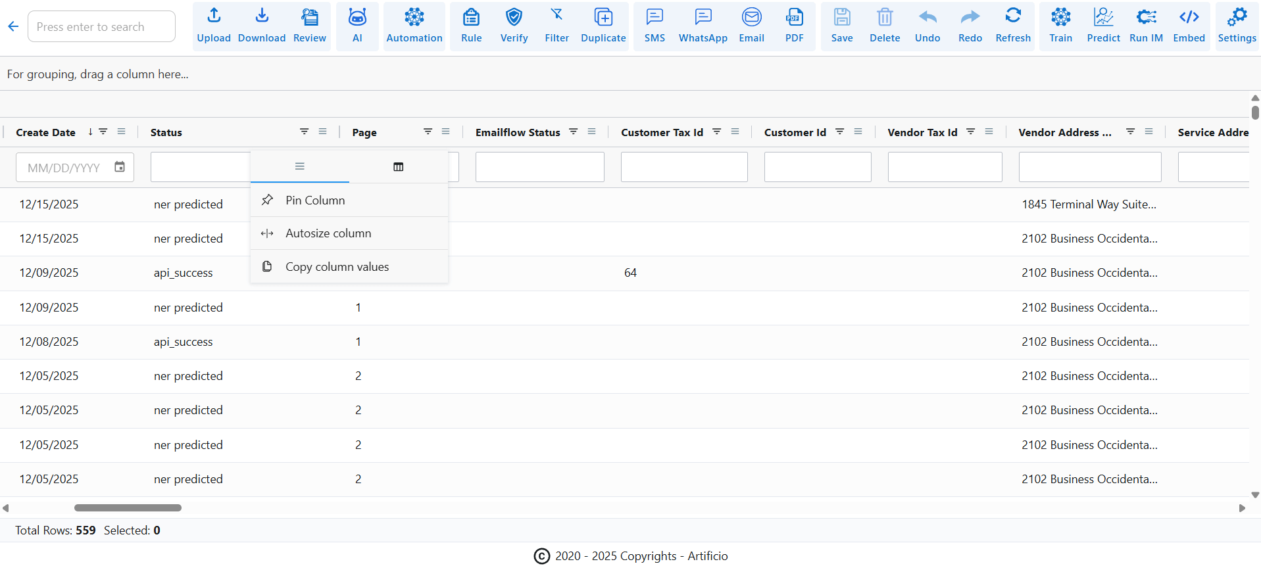1261x566 pixels.
Task: Run the Predict tool
Action: pos(1104,26)
